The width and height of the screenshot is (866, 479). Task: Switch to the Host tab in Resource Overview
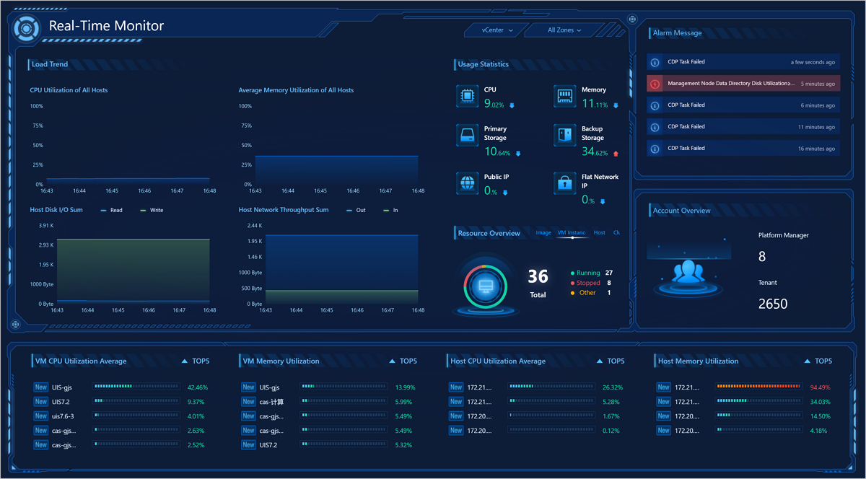click(599, 233)
